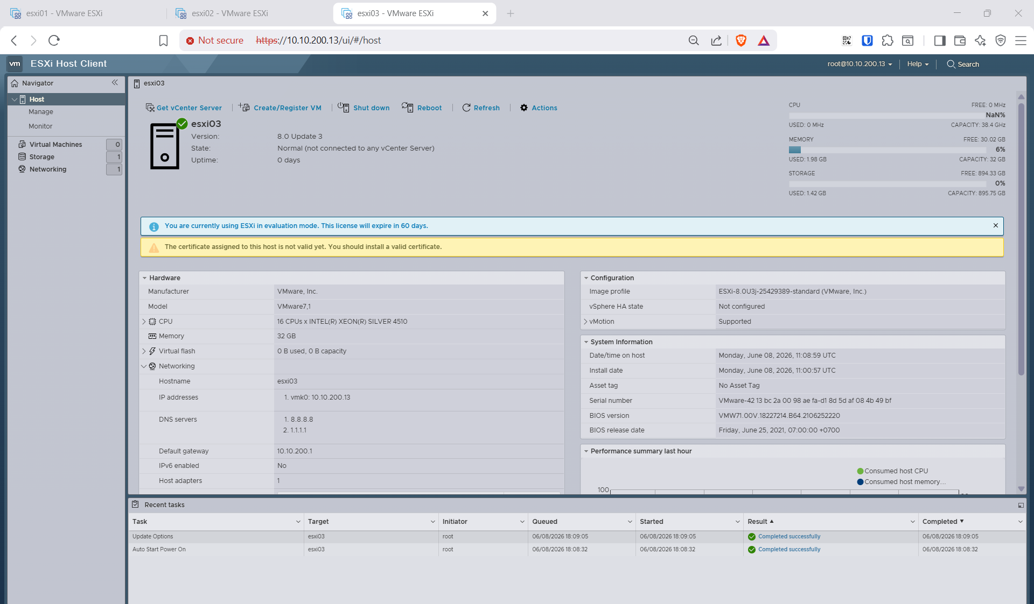This screenshot has height=604, width=1034.
Task: Click the Refresh button in host toolbar
Action: (x=481, y=108)
